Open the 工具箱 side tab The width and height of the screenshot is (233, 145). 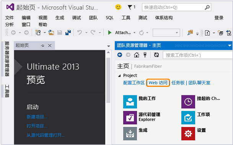pyautogui.click(x=7, y=91)
